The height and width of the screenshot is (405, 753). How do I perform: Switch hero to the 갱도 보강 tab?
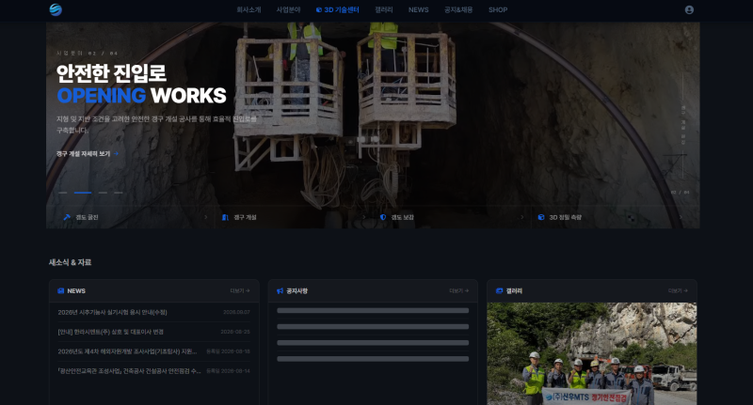coord(452,217)
